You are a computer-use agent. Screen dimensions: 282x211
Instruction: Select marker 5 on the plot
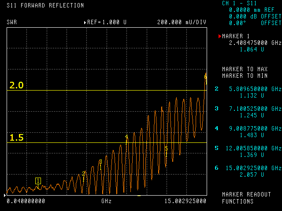(x=166, y=149)
